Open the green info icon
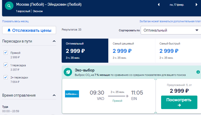201x115 pixels. click(x=198, y=72)
